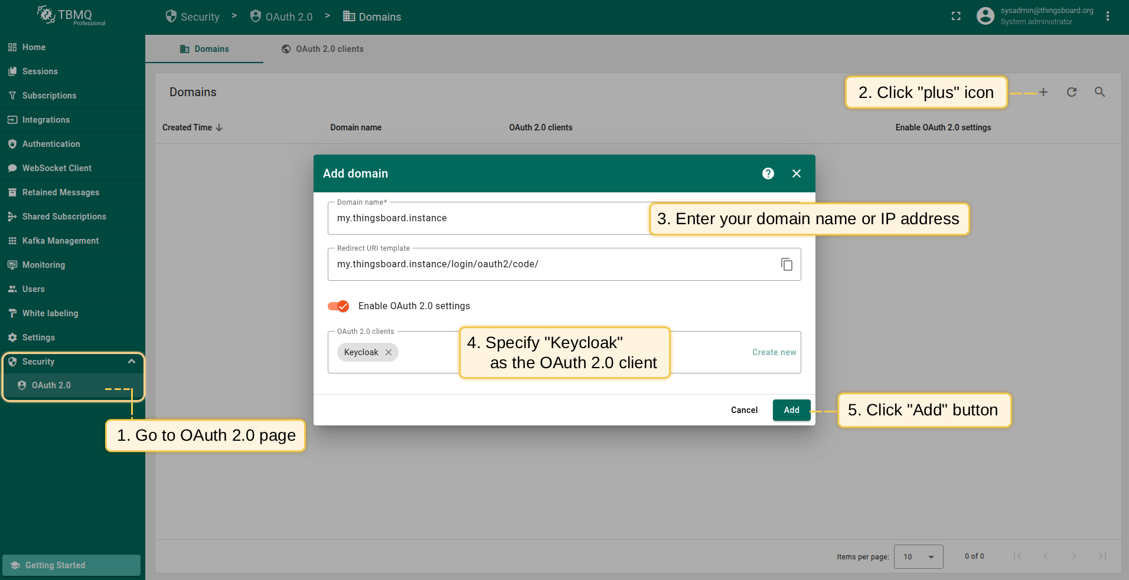The width and height of the screenshot is (1129, 580).
Task: Click Create new OAuth client link
Action: point(774,352)
